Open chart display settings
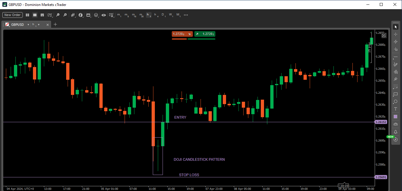402x191 pixels. (111, 15)
